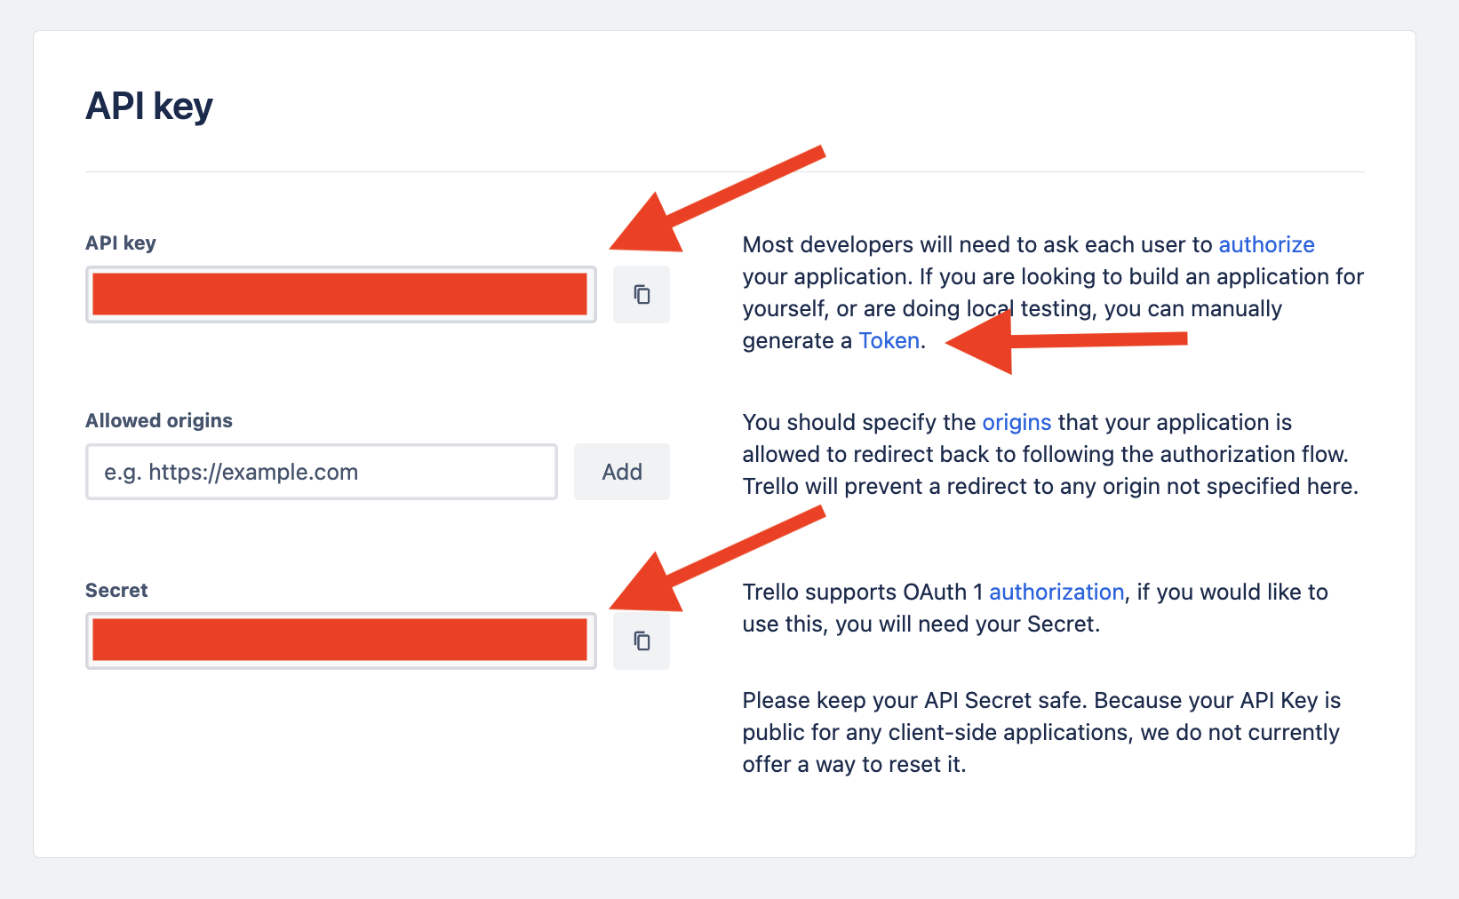The height and width of the screenshot is (899, 1459).
Task: Follow the Token link to generate a token
Action: 889,341
